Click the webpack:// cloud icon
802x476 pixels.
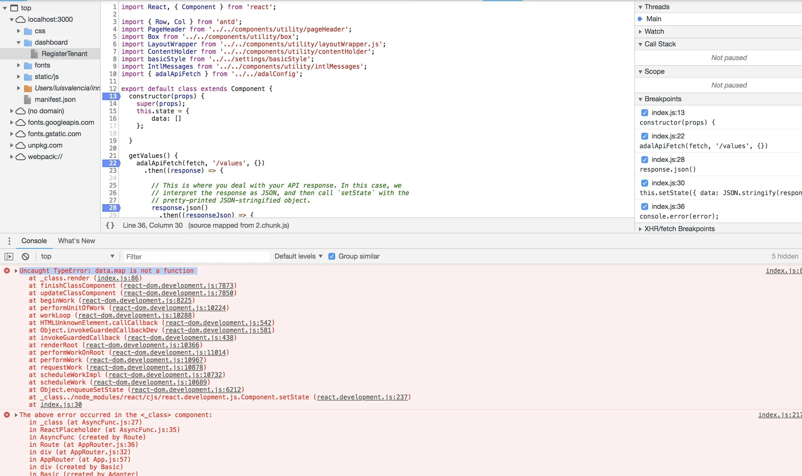pyautogui.click(x=21, y=157)
